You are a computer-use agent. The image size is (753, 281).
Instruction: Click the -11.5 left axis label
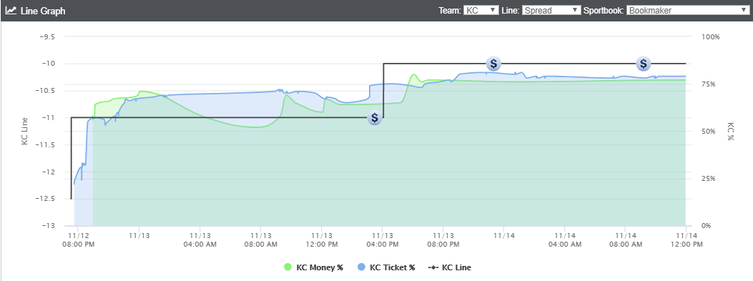[x=46, y=145]
